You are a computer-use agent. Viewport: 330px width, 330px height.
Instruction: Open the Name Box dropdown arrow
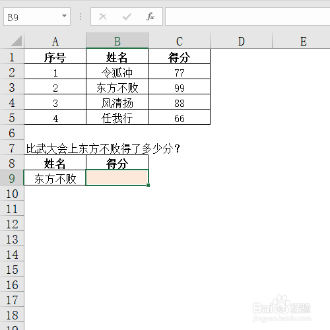(x=64, y=16)
